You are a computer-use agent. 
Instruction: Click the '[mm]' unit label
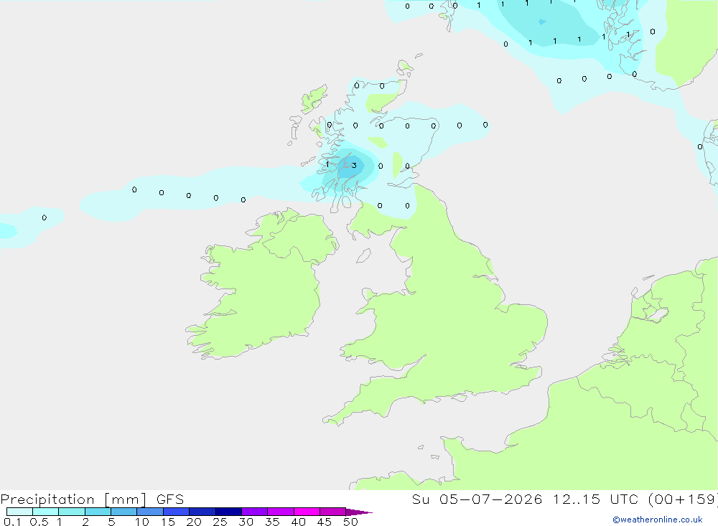[x=126, y=499]
